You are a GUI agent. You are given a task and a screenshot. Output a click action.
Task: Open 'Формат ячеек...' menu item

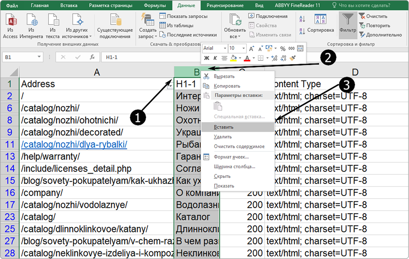[238, 157]
